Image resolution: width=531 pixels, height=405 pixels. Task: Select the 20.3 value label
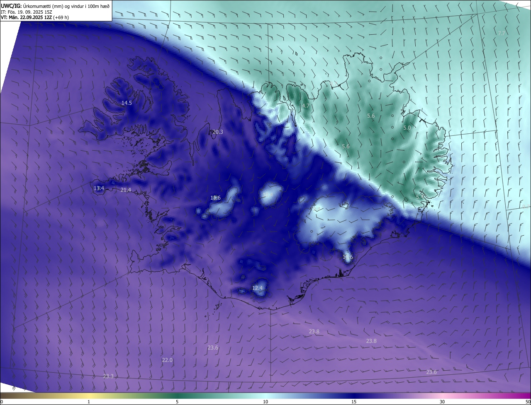(x=218, y=132)
